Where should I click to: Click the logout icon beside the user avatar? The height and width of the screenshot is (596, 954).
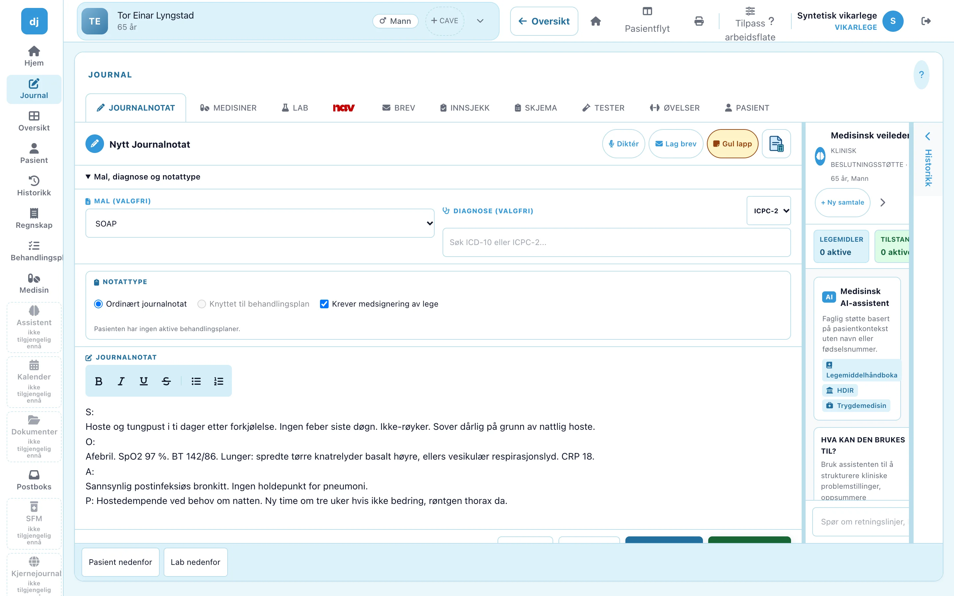[x=926, y=21]
